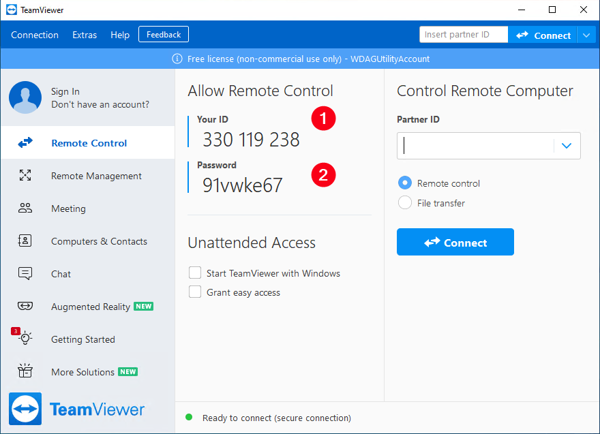The image size is (600, 434).
Task: Click the user profile avatar icon
Action: [25, 97]
